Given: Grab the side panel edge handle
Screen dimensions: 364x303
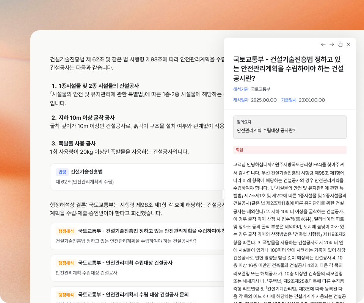Looking at the screenshot, I should point(223,194).
